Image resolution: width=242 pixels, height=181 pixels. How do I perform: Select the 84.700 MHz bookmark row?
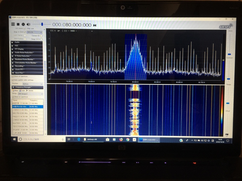pos(28,117)
